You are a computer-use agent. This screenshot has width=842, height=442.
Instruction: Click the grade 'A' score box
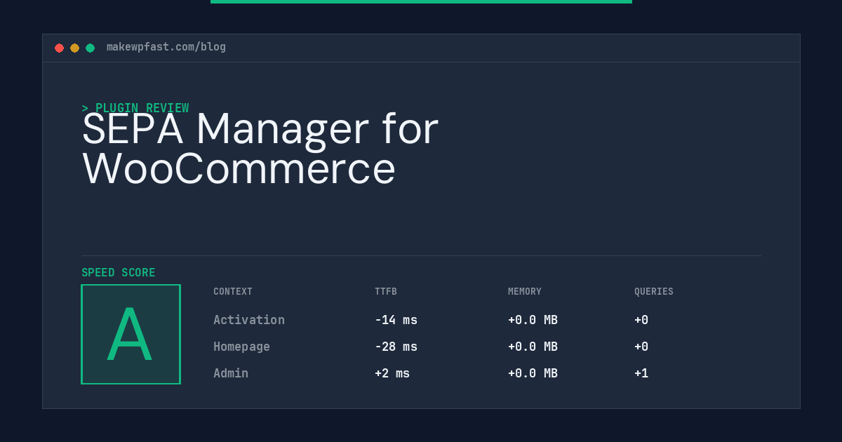tap(131, 334)
